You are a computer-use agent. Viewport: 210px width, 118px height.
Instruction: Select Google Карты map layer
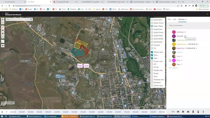pyautogui.click(x=152, y=29)
